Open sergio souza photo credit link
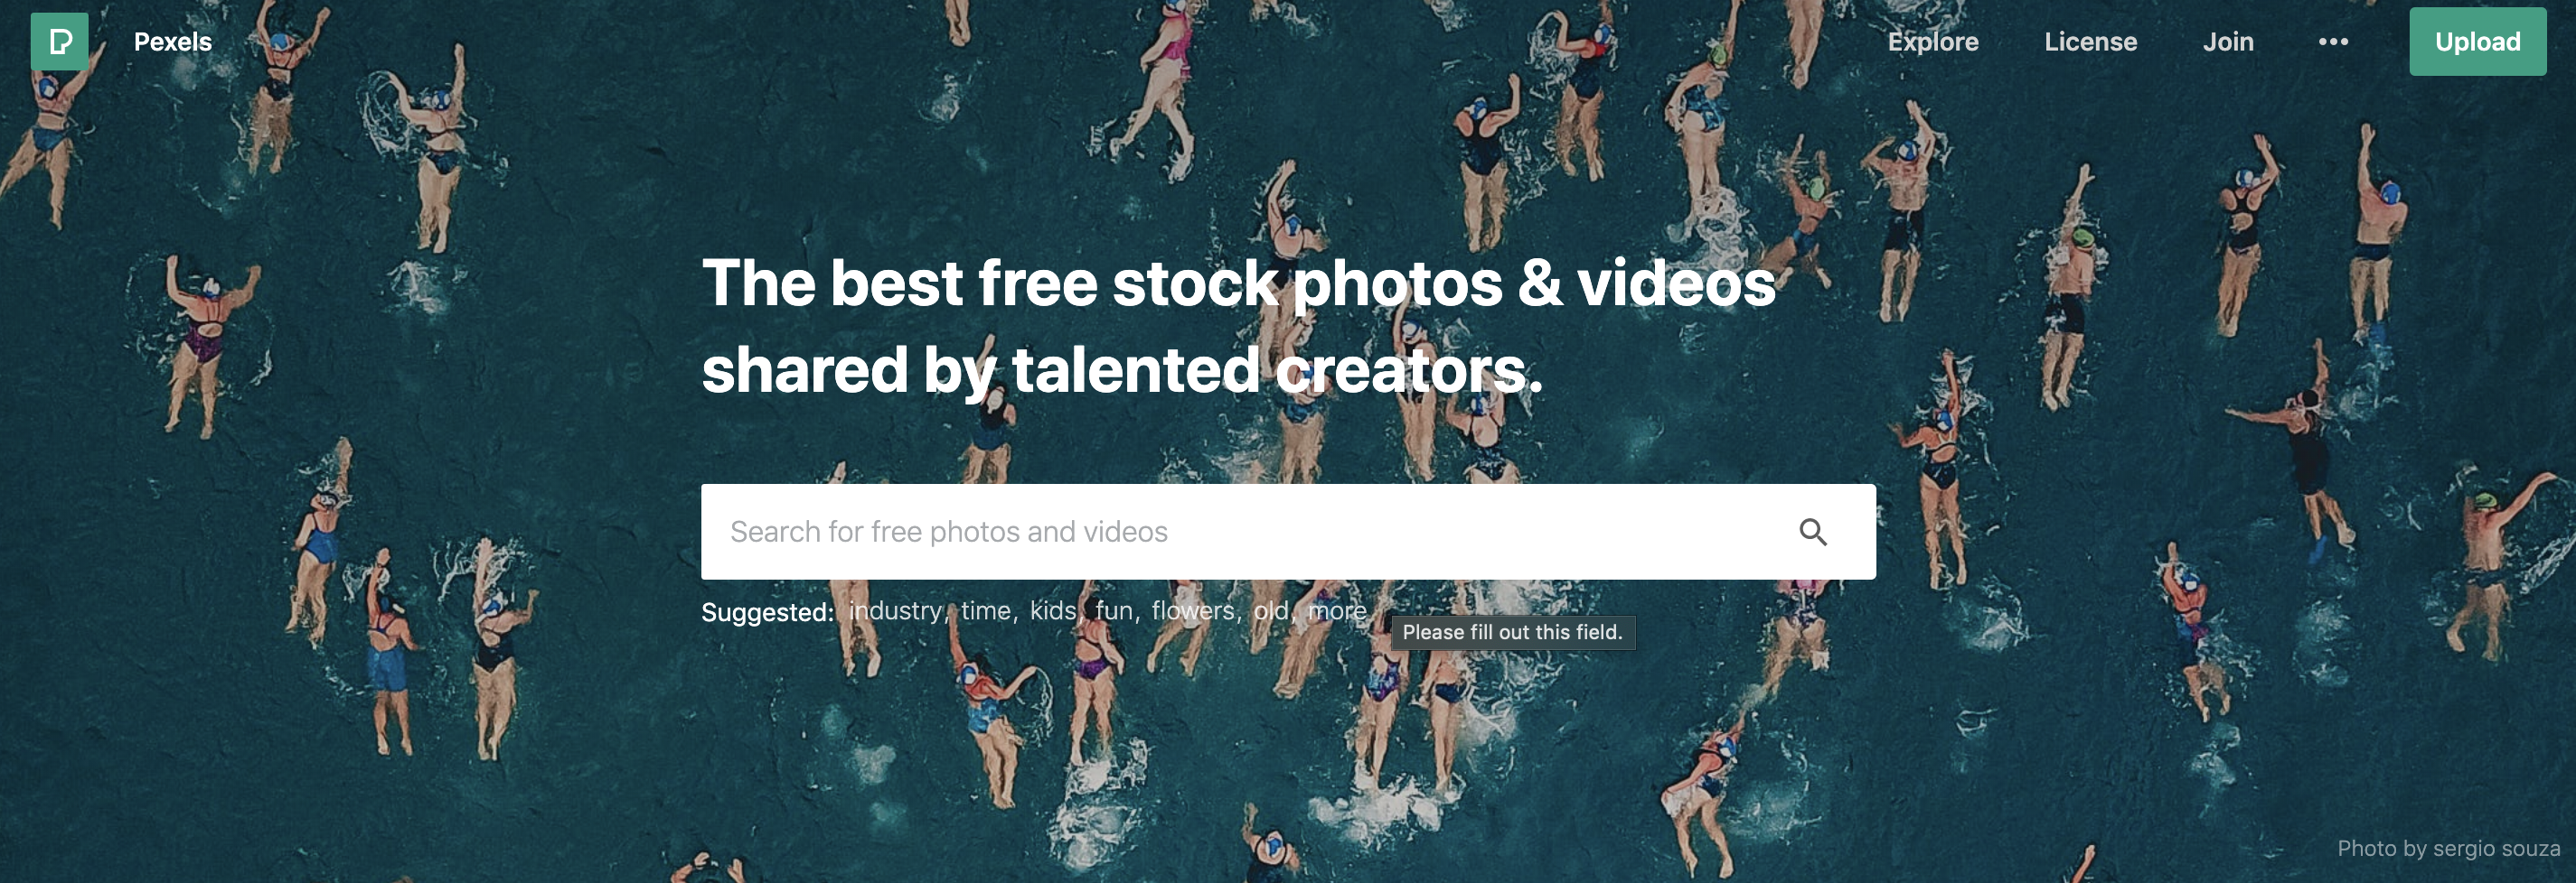Image resolution: width=2576 pixels, height=883 pixels. pos(2448,848)
